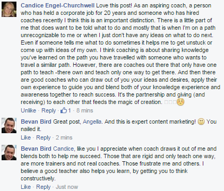
Task: Open Bevan Bird name on second comment
Action: coord(36,121)
